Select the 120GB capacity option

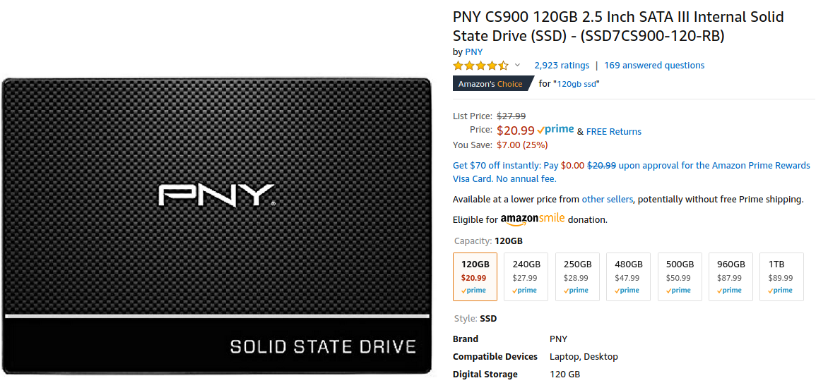point(475,277)
